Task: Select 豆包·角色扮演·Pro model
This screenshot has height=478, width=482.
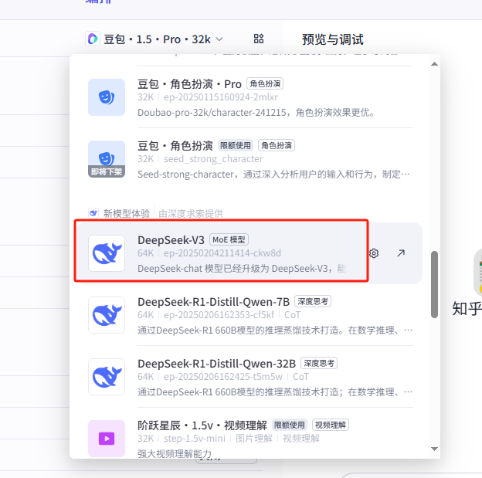Action: click(x=249, y=97)
